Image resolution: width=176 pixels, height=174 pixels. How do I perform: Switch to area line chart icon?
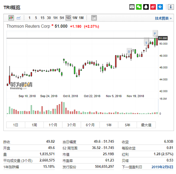pyautogui.click(x=19, y=18)
